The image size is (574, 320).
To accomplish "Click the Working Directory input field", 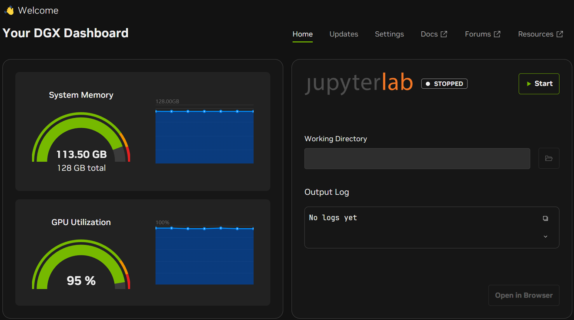I will coord(417,158).
